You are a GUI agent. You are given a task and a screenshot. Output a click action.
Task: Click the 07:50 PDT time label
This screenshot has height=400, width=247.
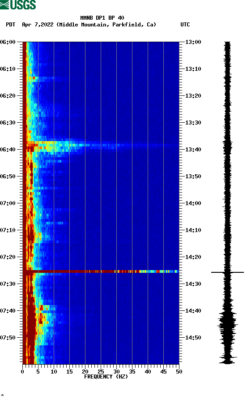8,337
